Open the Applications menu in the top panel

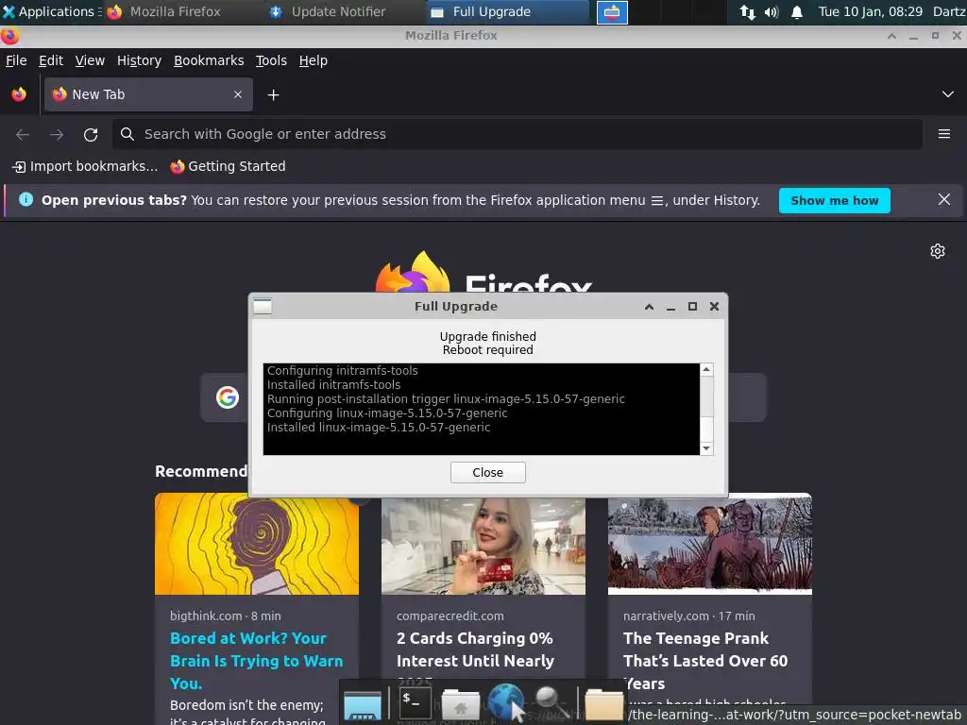(51, 11)
